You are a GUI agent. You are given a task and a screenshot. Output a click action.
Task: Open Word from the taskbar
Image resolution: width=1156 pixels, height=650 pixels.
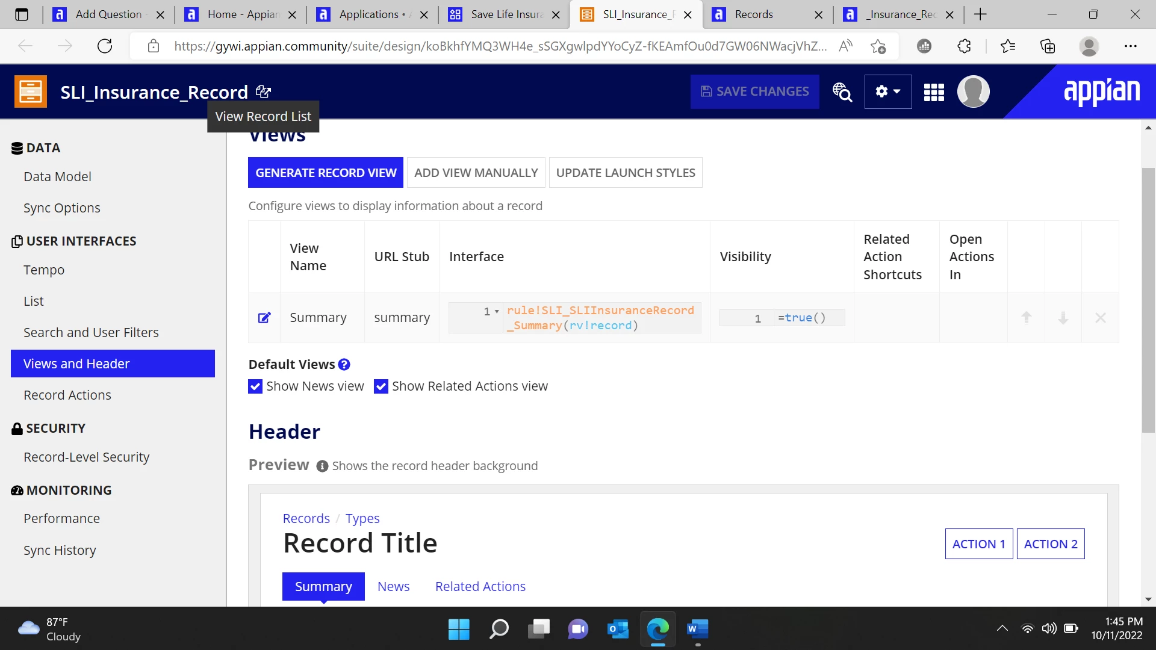coord(697,629)
